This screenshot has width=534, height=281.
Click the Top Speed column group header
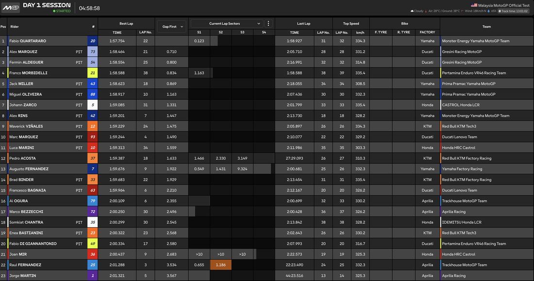(351, 23)
